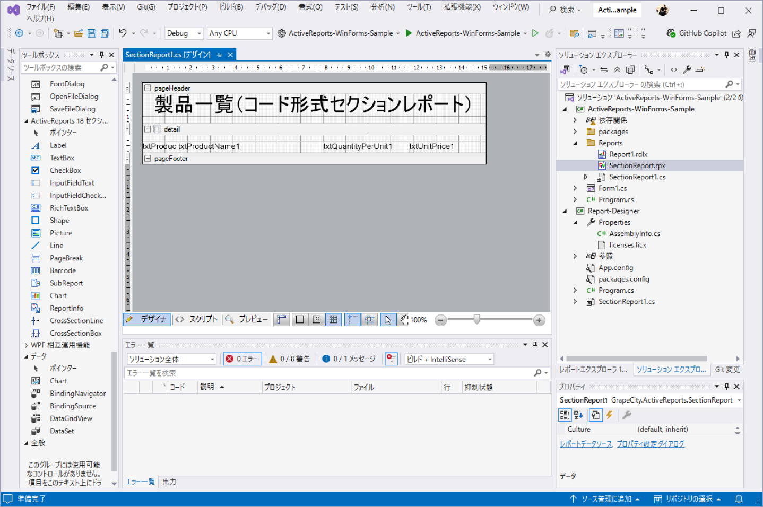Click the zoom slider handle
Screen dimensions: 763x507
477,319
